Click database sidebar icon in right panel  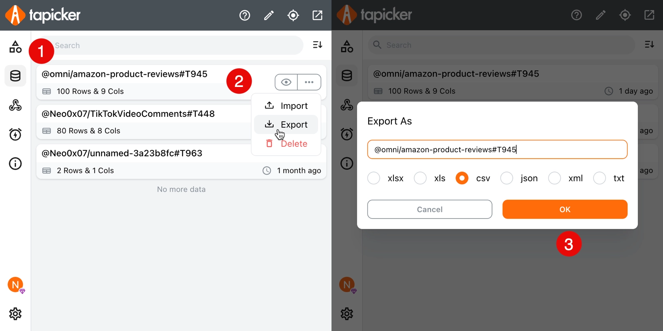(x=347, y=75)
